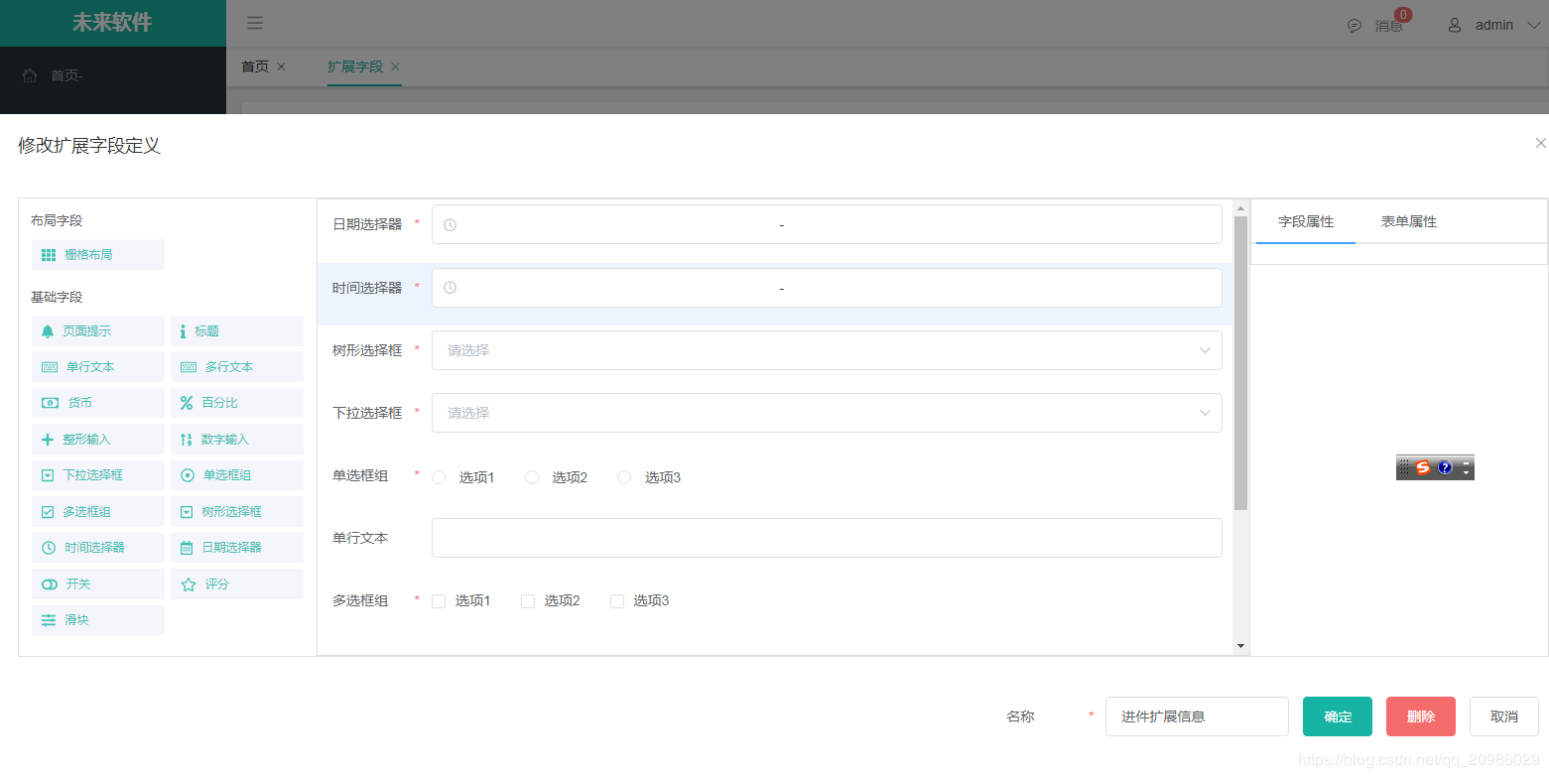Add the 单选框组 component from palette
Screen dimensions: 1549x778
point(236,475)
